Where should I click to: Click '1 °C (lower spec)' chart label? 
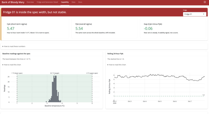[17, 73]
